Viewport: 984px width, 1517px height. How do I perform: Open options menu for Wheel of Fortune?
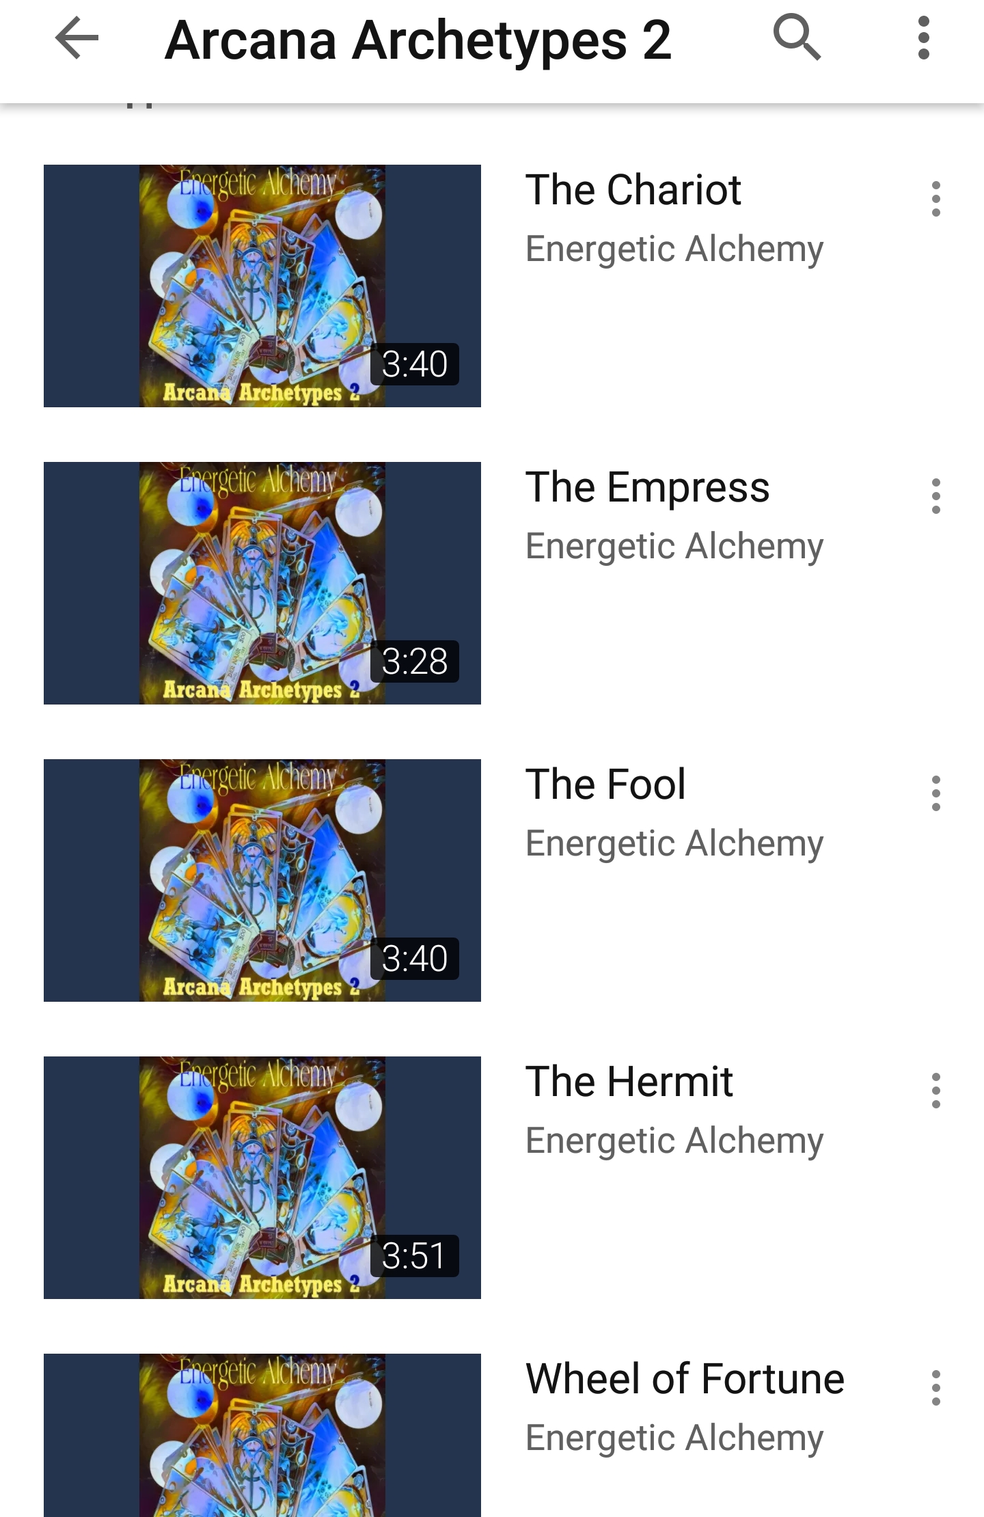935,1388
